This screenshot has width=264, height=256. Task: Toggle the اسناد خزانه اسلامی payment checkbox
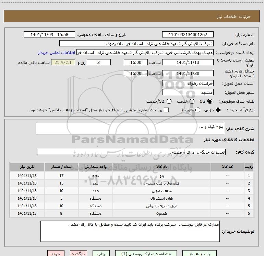pos(166,110)
